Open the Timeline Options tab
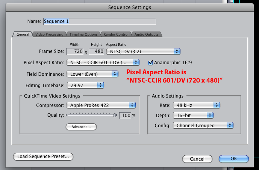The width and height of the screenshot is (259, 170). point(83,35)
